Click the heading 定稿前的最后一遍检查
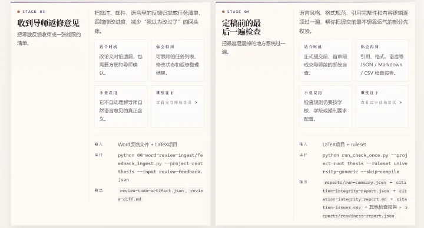This screenshot has width=424, height=228. (x=241, y=27)
